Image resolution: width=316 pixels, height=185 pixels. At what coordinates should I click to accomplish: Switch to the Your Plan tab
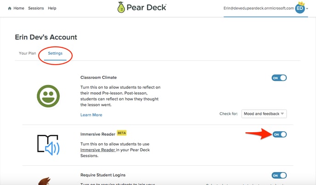click(28, 53)
